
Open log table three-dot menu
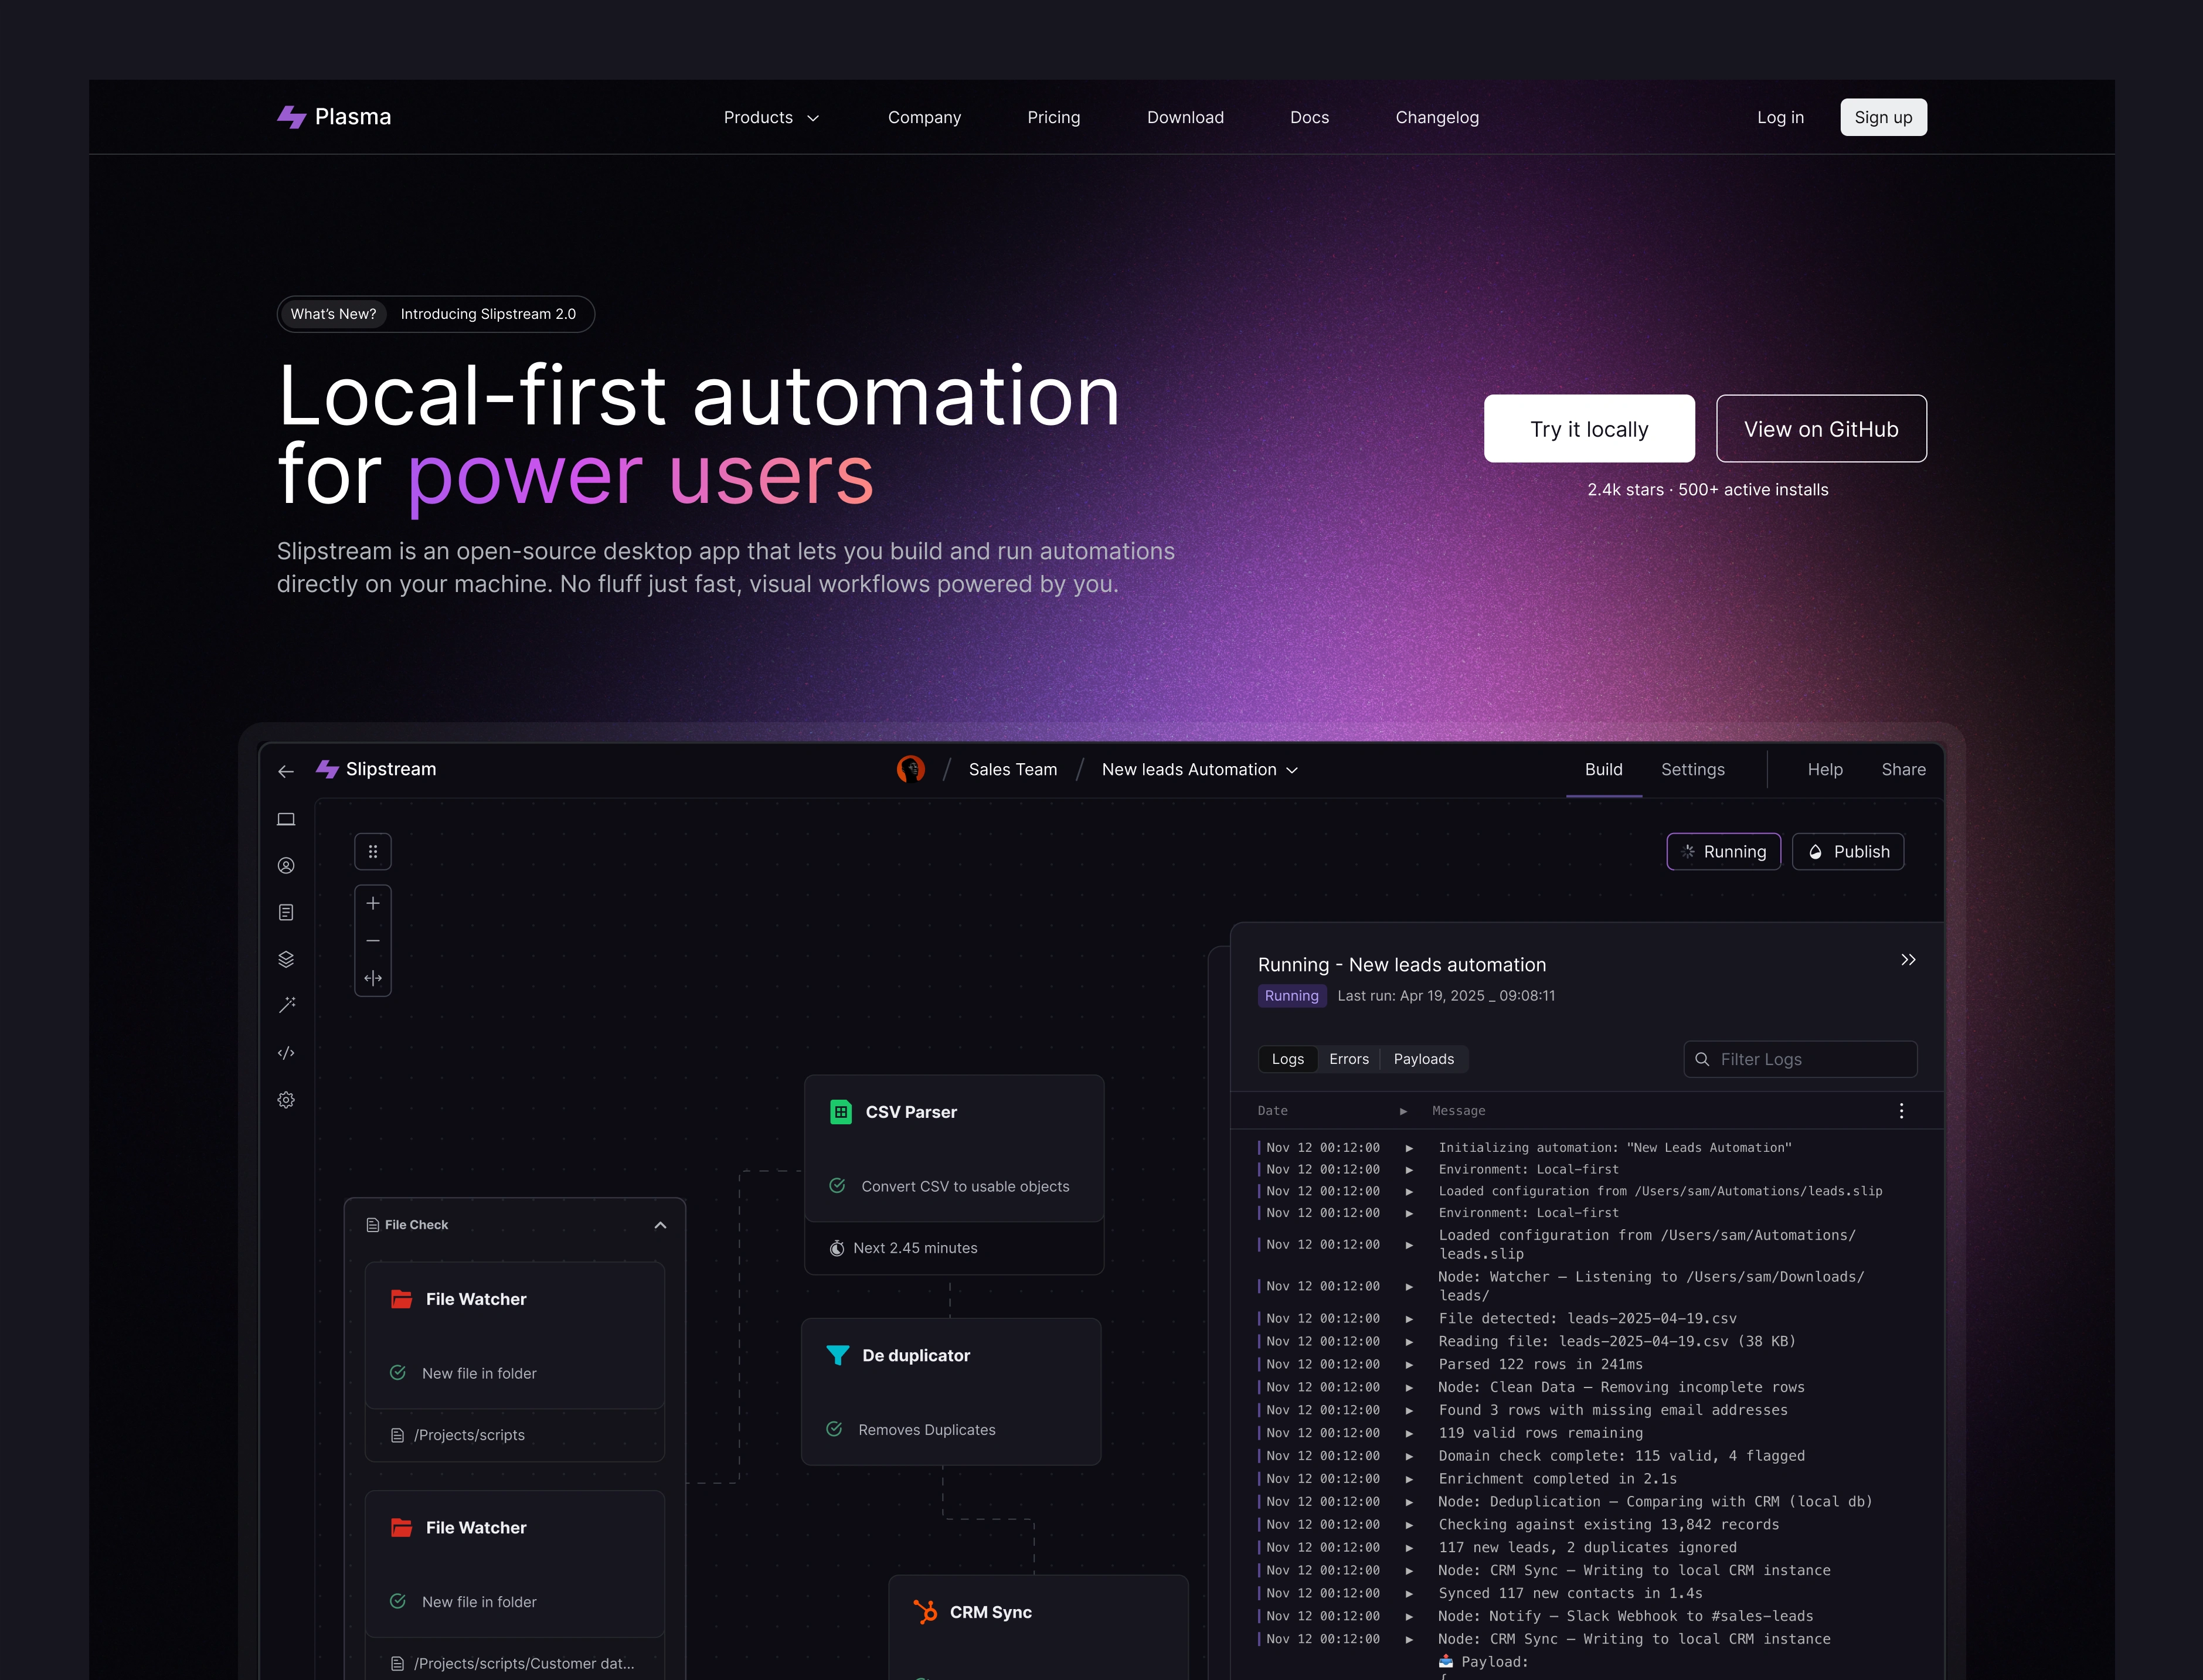tap(1901, 1111)
